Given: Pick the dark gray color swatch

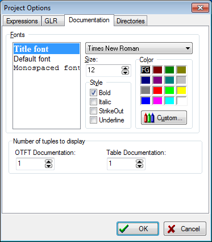Looking at the screenshot, I should [x=146, y=91].
